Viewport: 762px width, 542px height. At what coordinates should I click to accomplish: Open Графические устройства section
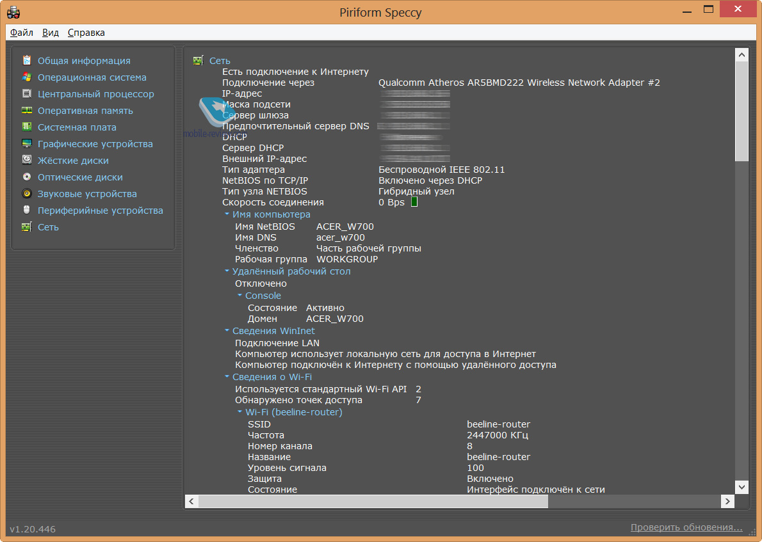[95, 144]
